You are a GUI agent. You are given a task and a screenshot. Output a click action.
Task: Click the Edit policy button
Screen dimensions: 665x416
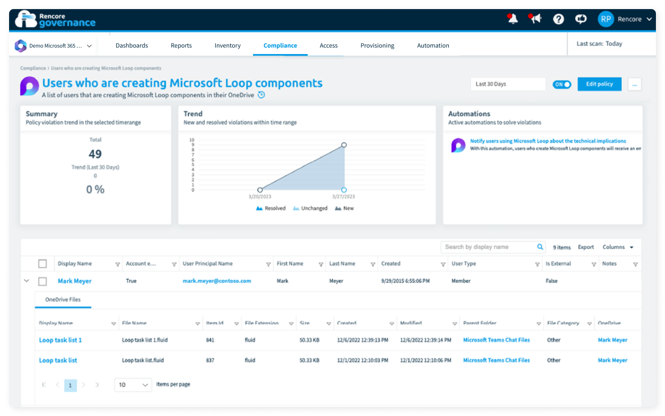[599, 84]
